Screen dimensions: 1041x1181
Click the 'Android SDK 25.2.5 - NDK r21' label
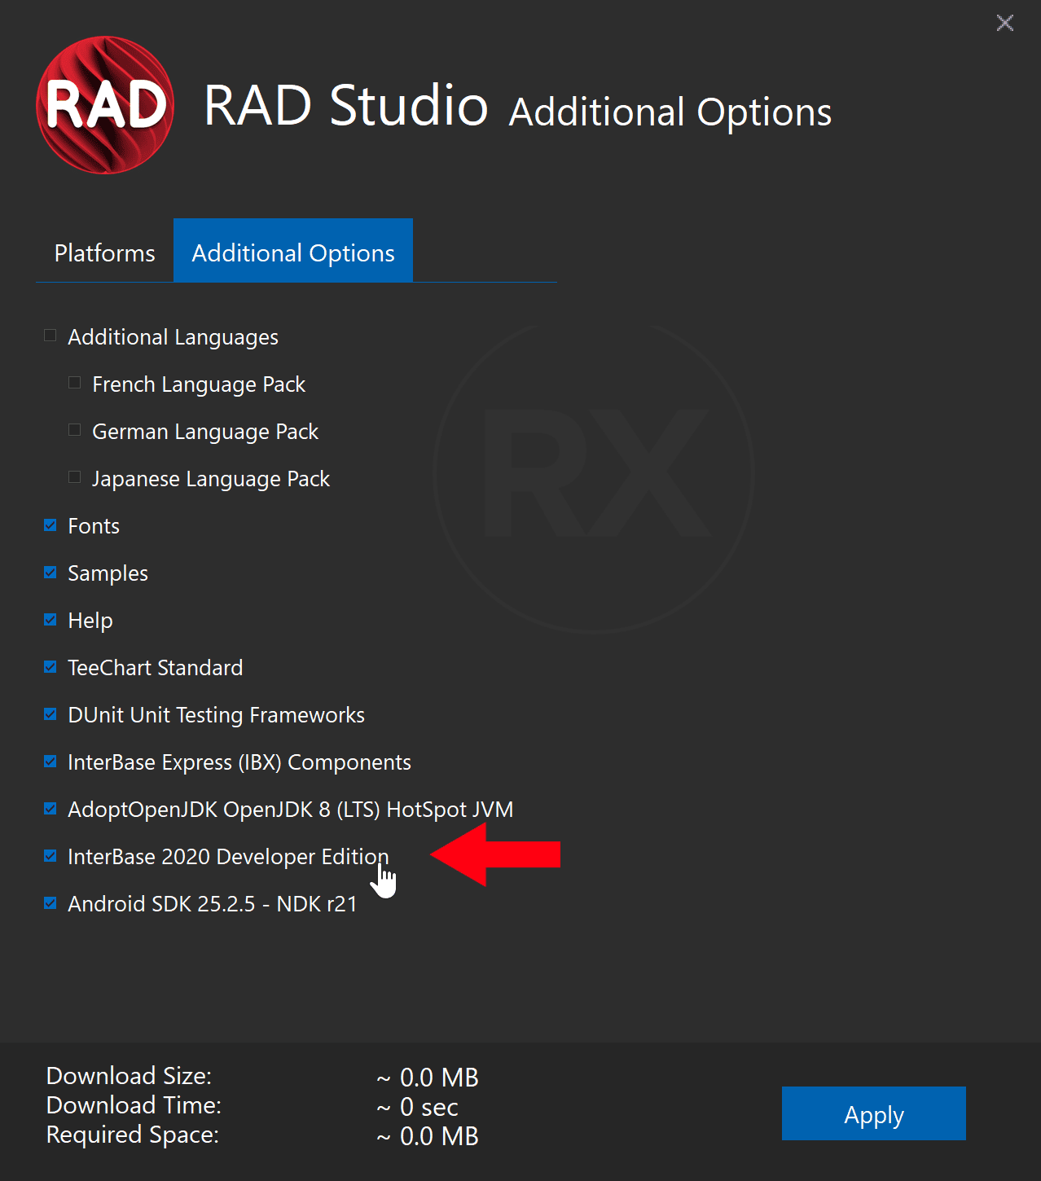point(213,904)
